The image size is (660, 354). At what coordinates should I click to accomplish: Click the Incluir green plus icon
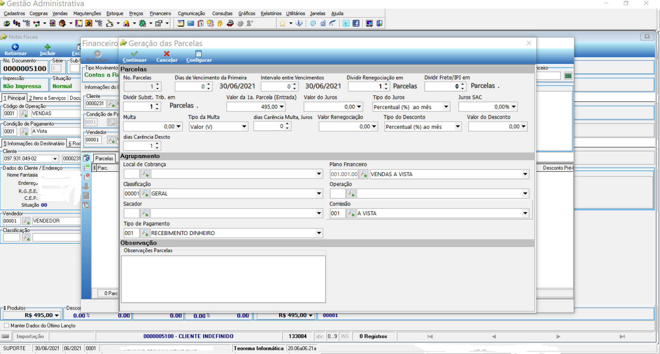(47, 47)
